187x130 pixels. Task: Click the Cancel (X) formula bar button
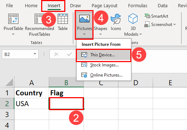click(56, 54)
